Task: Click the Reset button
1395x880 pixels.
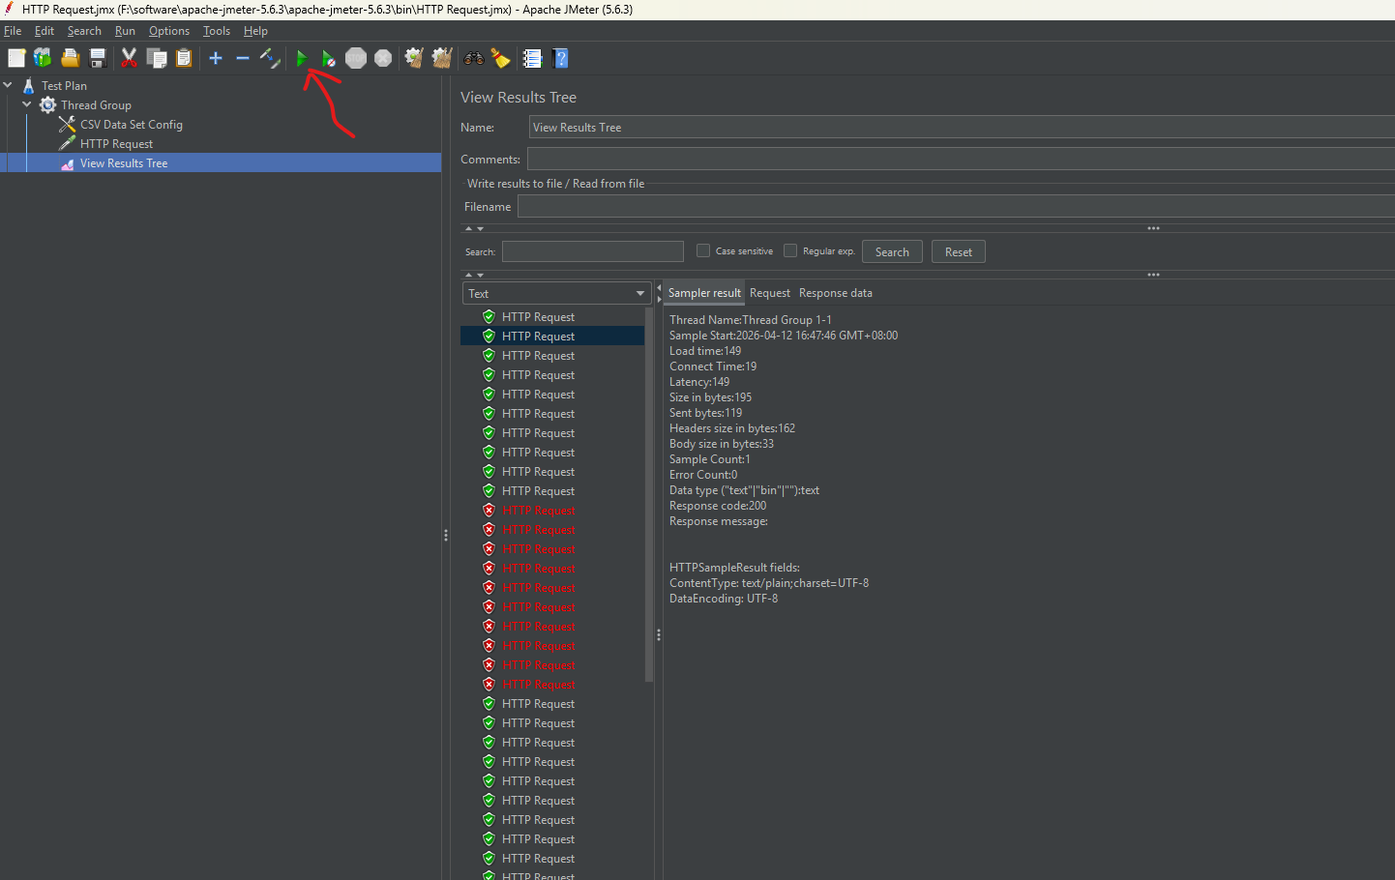Action: 959,251
